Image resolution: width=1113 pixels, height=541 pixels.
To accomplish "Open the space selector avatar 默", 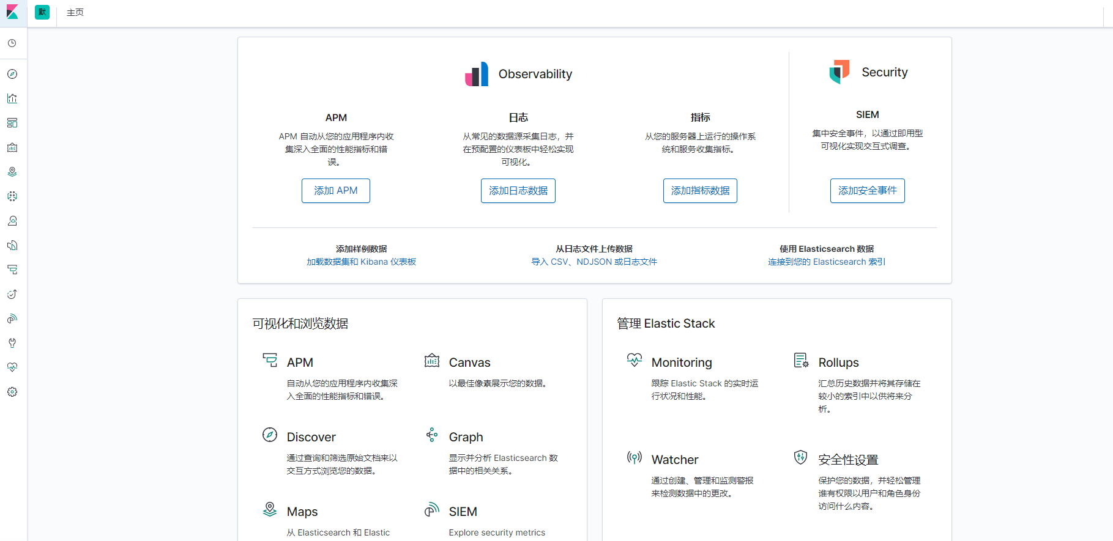I will tap(42, 12).
